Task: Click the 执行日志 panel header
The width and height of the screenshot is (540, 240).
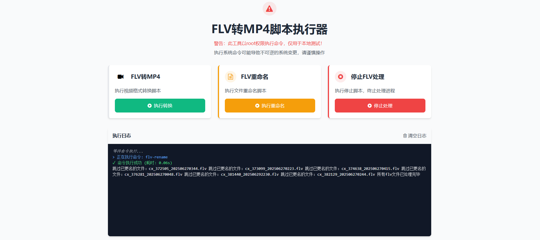Action: tap(122, 136)
